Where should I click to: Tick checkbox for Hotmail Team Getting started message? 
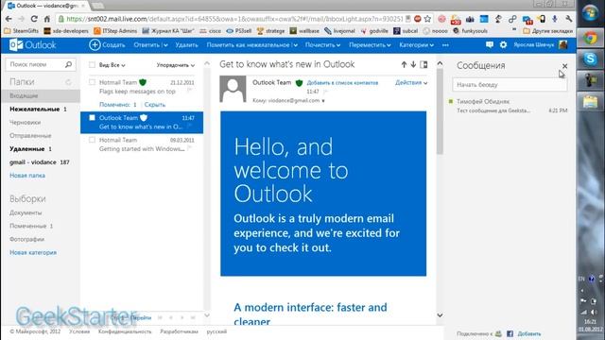tap(92, 140)
